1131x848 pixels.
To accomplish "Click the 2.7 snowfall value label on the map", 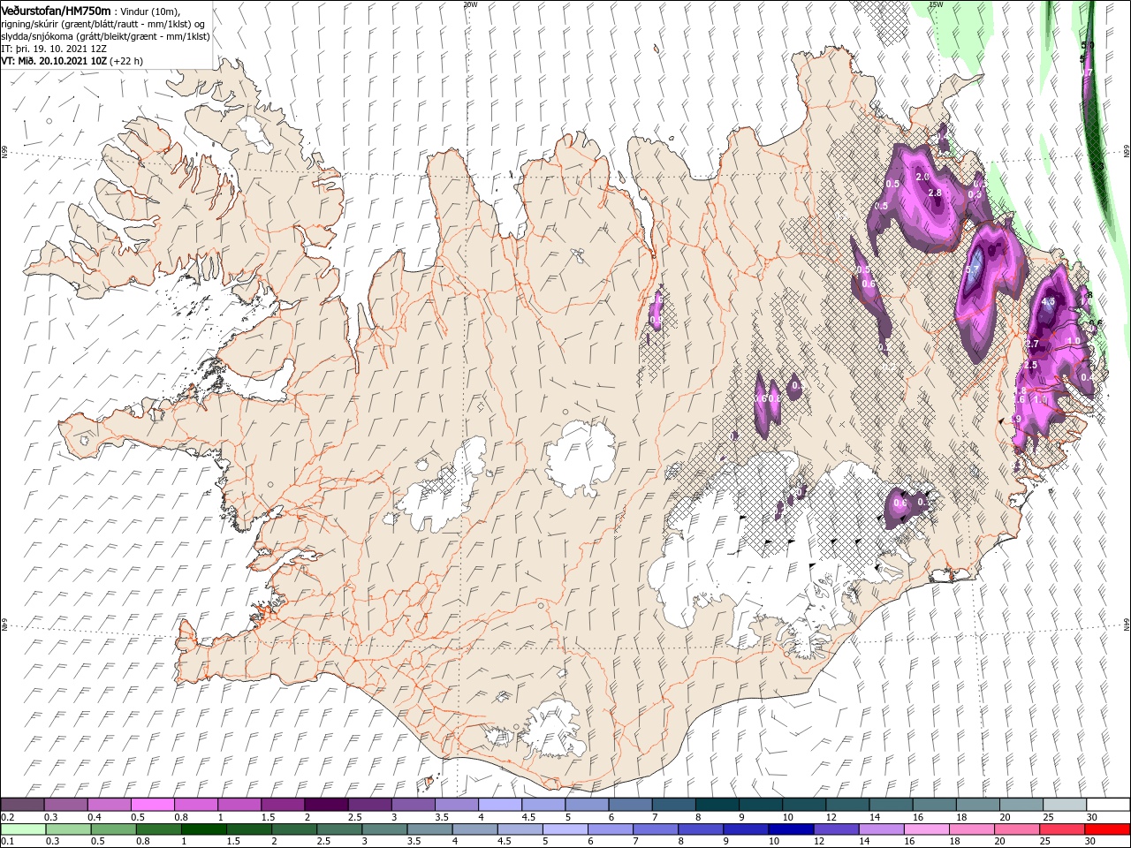I will click(x=1031, y=344).
